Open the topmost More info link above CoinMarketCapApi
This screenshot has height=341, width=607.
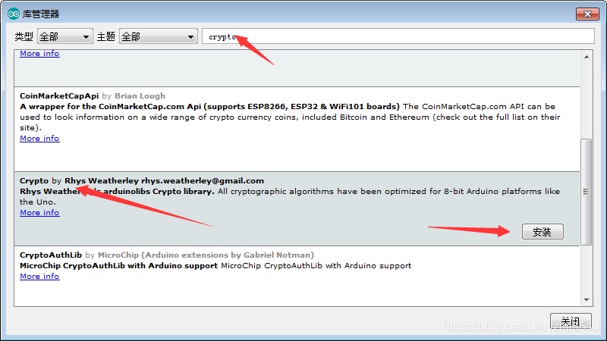point(39,54)
